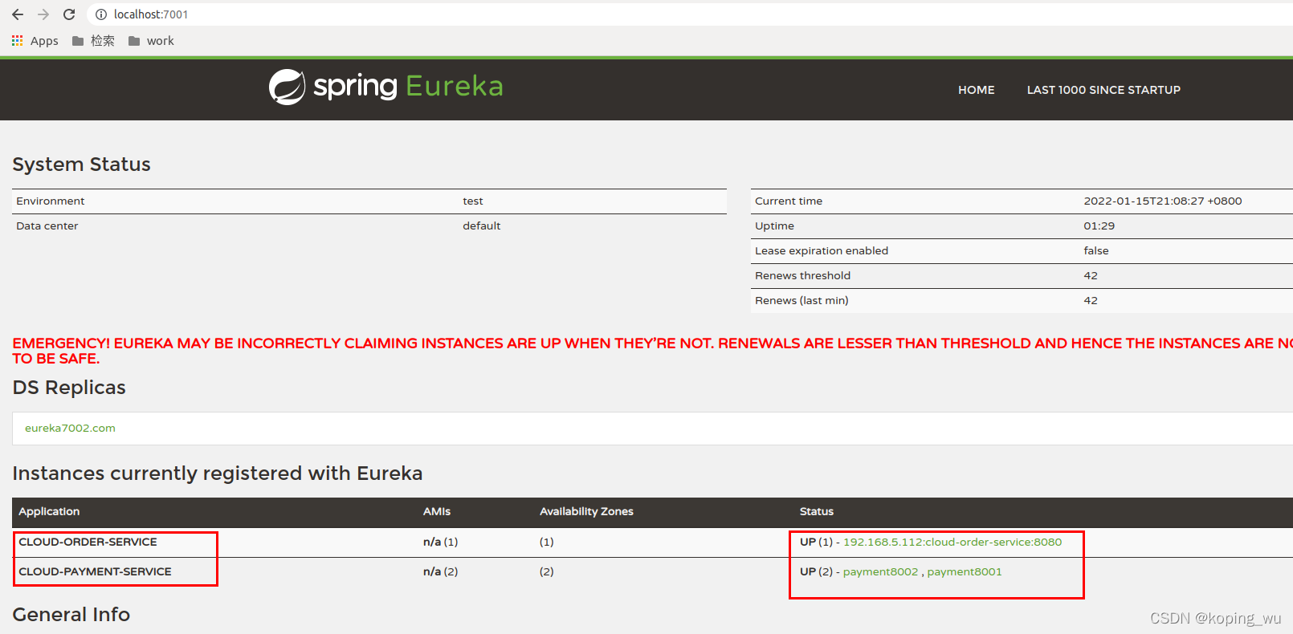The width and height of the screenshot is (1293, 634).
Task: Click n/a (1) AMI cell for order service
Action: pyautogui.click(x=440, y=543)
